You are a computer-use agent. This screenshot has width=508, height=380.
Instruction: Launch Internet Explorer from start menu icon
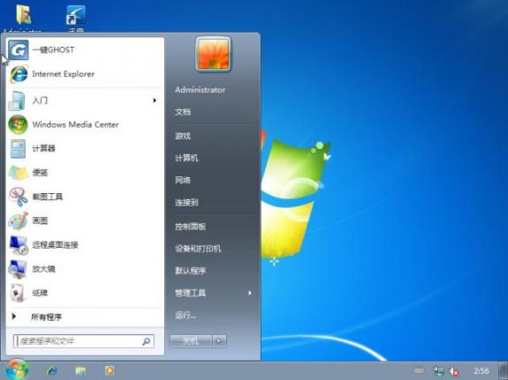tap(19, 74)
